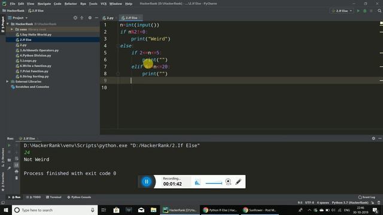Open the Mail app from taskbar
383x215 pixels.
[141, 210]
